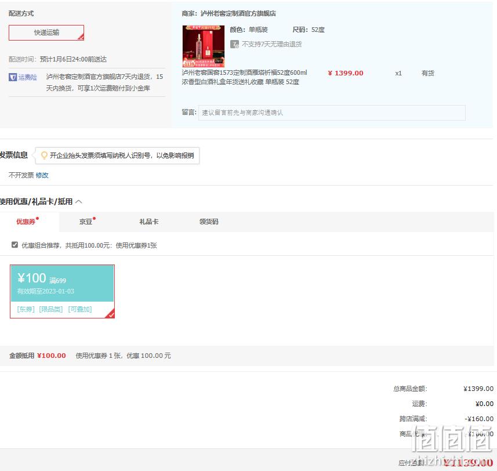497x471 pixels.
Task: Click the 不支持7天无理由退货 notice
Action: pyautogui.click(x=271, y=44)
